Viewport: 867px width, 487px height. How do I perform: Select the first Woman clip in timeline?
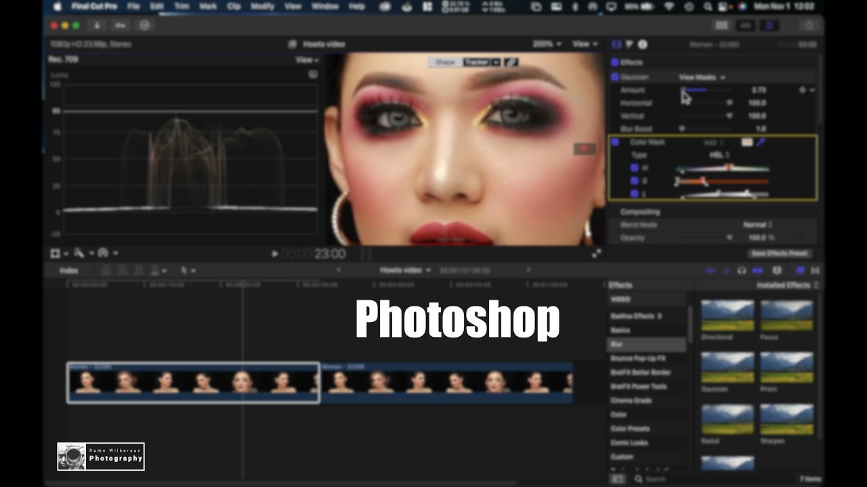[x=193, y=383]
